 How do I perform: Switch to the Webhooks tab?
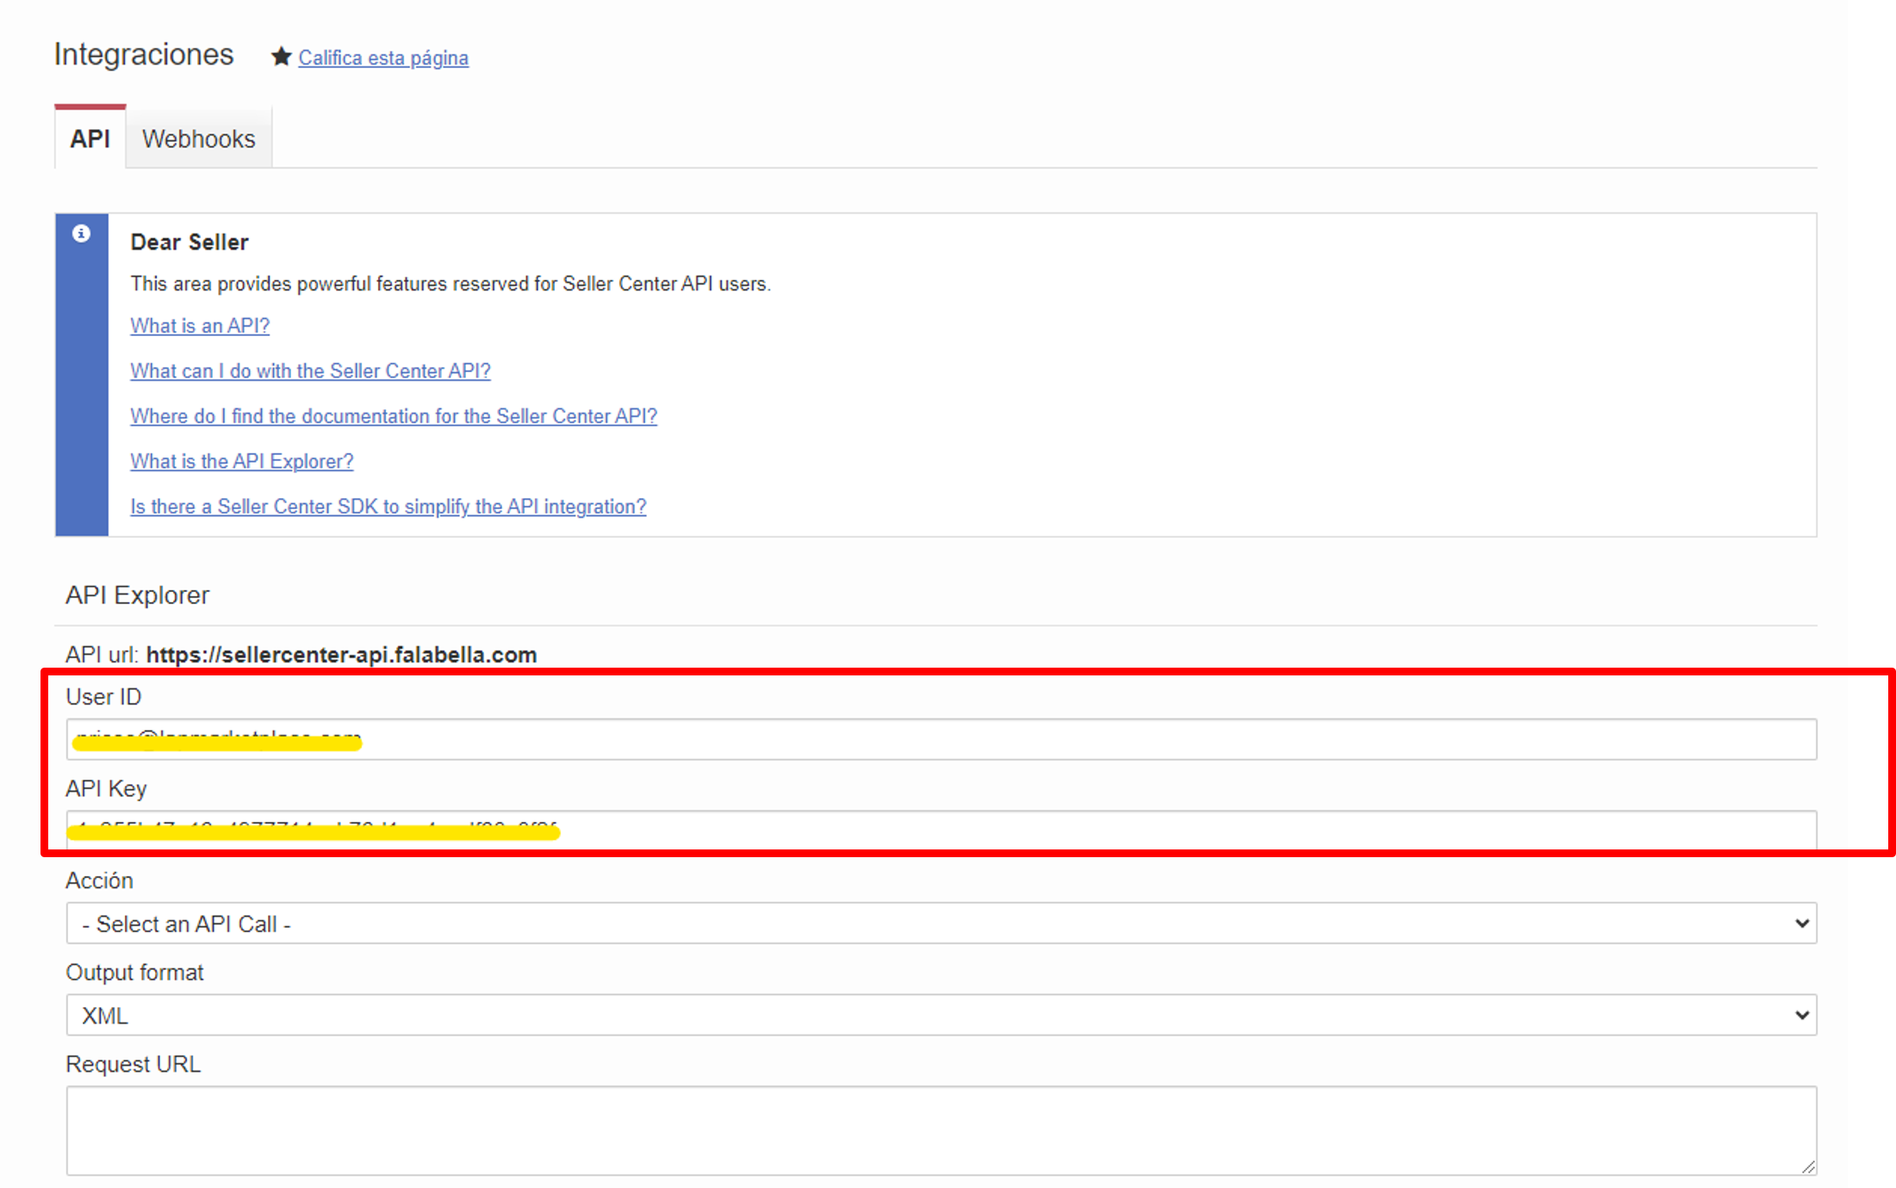point(199,139)
